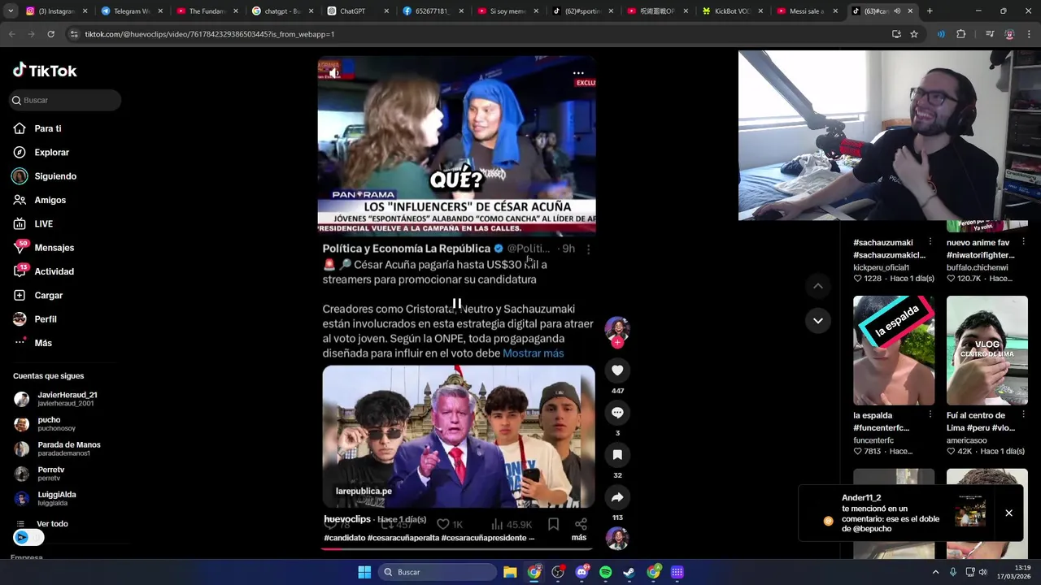The height and width of the screenshot is (585, 1041).
Task: Open the Para ti feed
Action: tap(47, 128)
